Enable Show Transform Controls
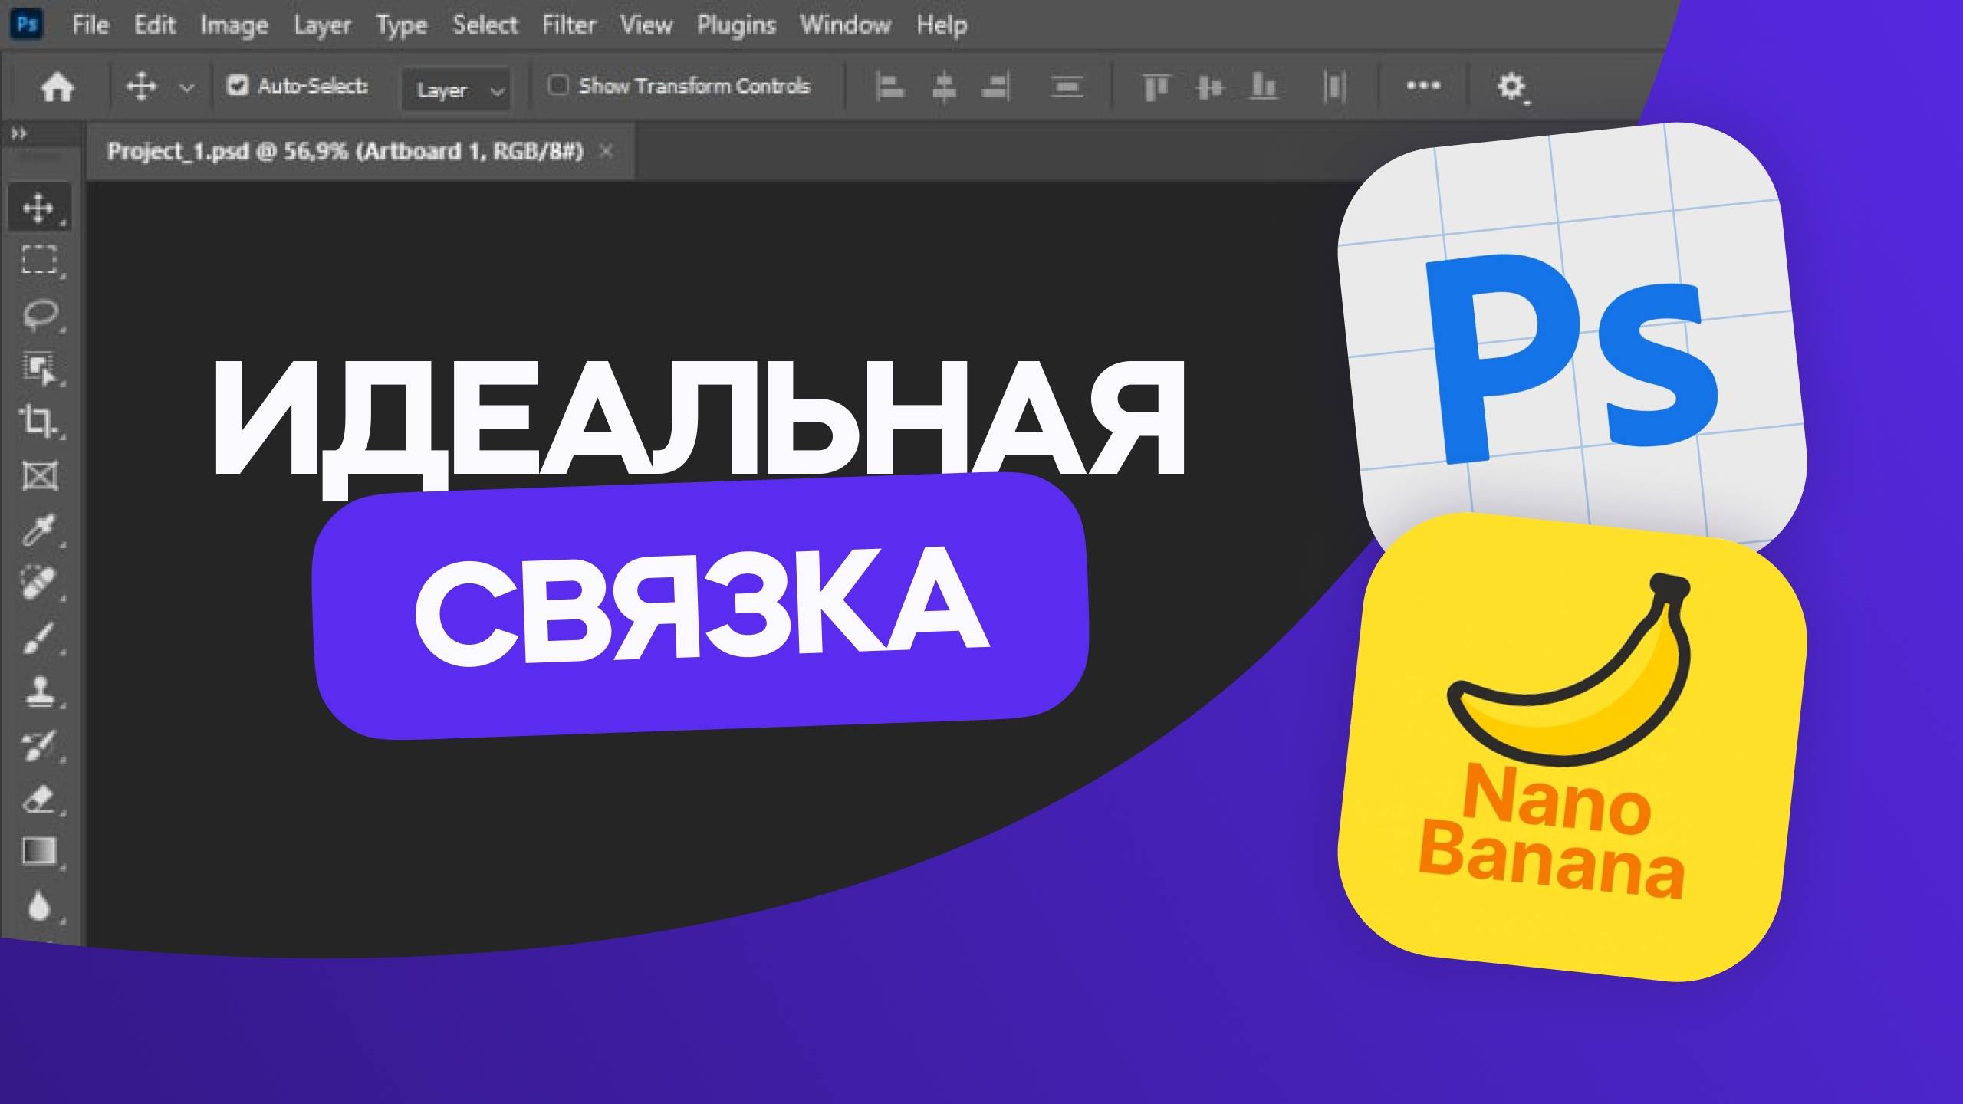The image size is (1963, 1104). (559, 86)
